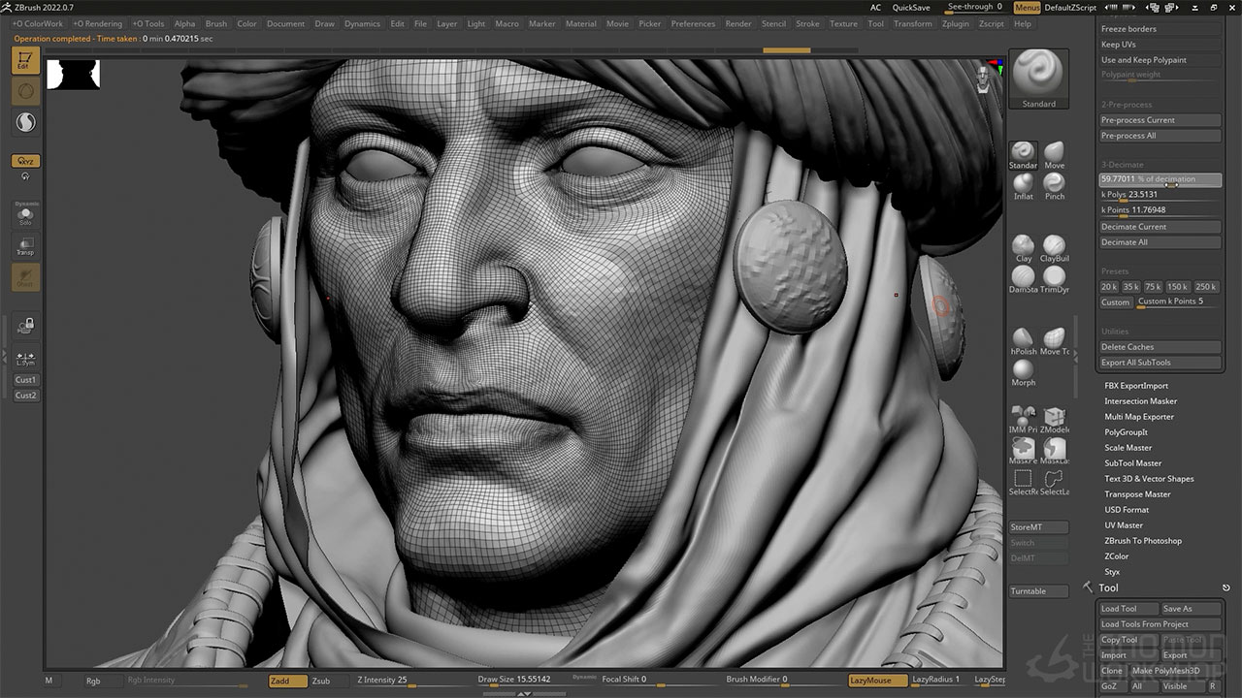Select the DamStandard brush
Screen dimensions: 1242x698
[x=1023, y=276]
